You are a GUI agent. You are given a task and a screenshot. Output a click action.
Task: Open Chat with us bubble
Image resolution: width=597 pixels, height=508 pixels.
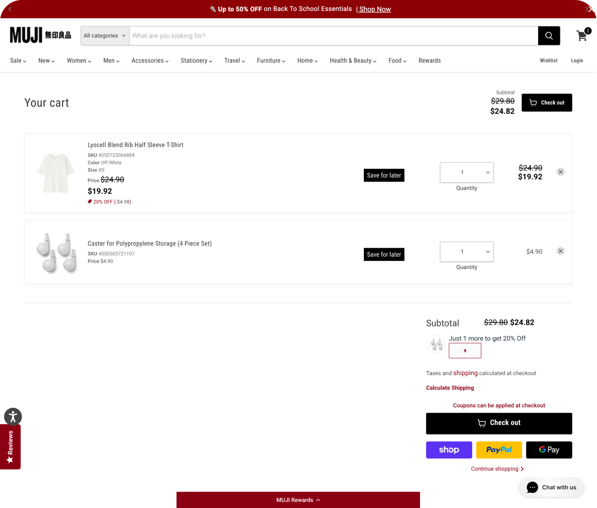click(551, 488)
